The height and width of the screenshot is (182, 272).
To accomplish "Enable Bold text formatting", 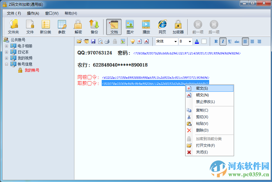I will click(216, 41).
